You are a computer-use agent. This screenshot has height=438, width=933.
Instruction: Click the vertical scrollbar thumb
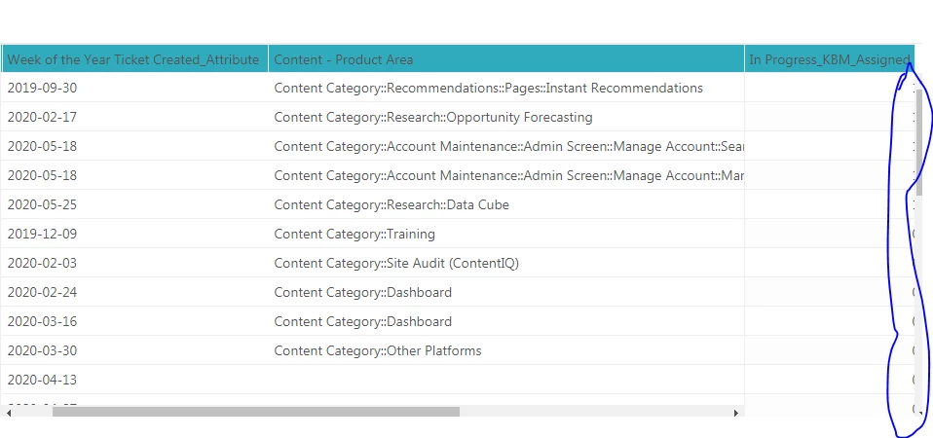click(x=919, y=141)
